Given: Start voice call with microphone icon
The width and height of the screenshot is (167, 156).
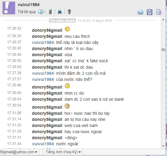Looking at the screenshot, I should coord(69,12).
